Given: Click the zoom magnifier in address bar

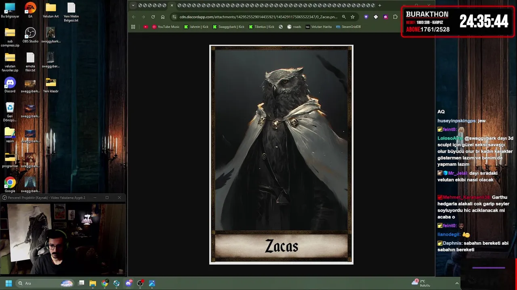Looking at the screenshot, I should 344,17.
